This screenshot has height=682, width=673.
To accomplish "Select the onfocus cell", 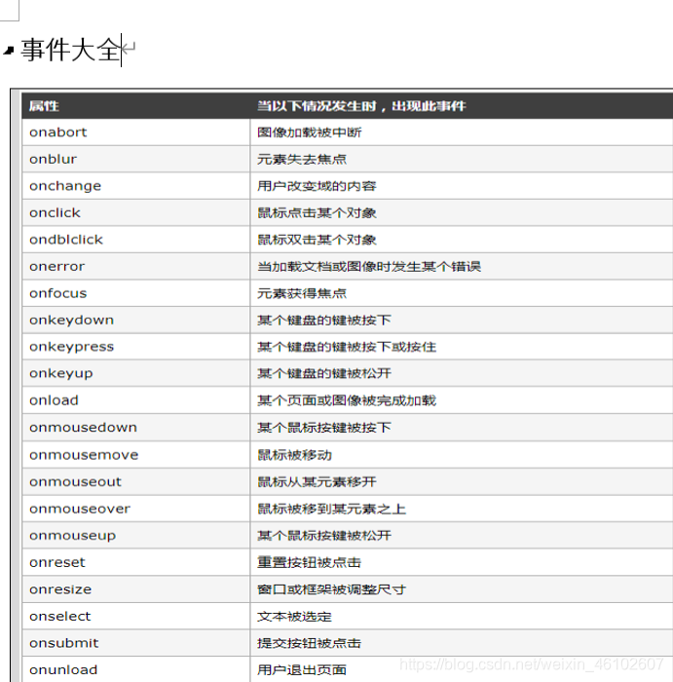I will click(x=136, y=293).
